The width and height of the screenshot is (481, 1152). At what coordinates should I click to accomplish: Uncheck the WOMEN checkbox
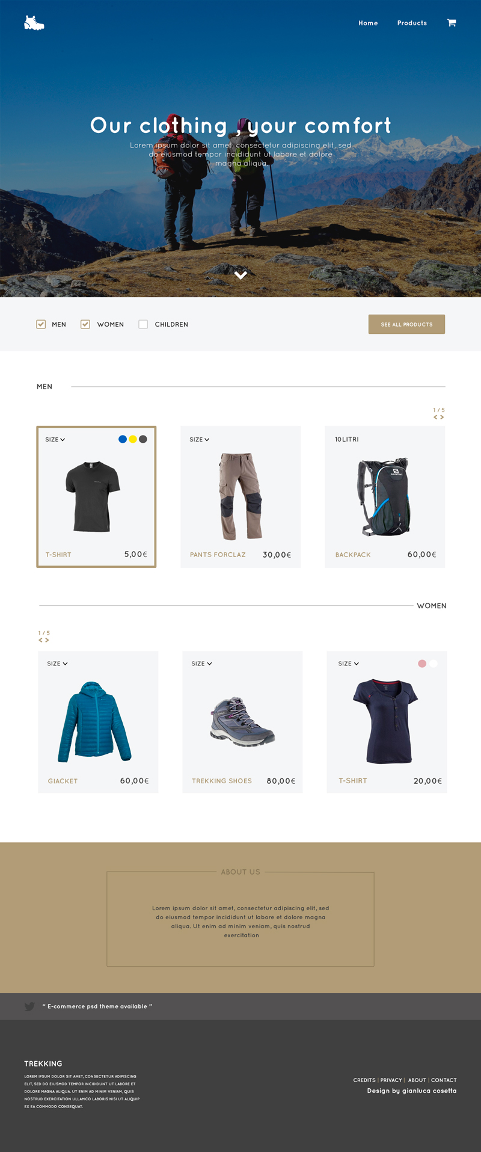point(85,324)
